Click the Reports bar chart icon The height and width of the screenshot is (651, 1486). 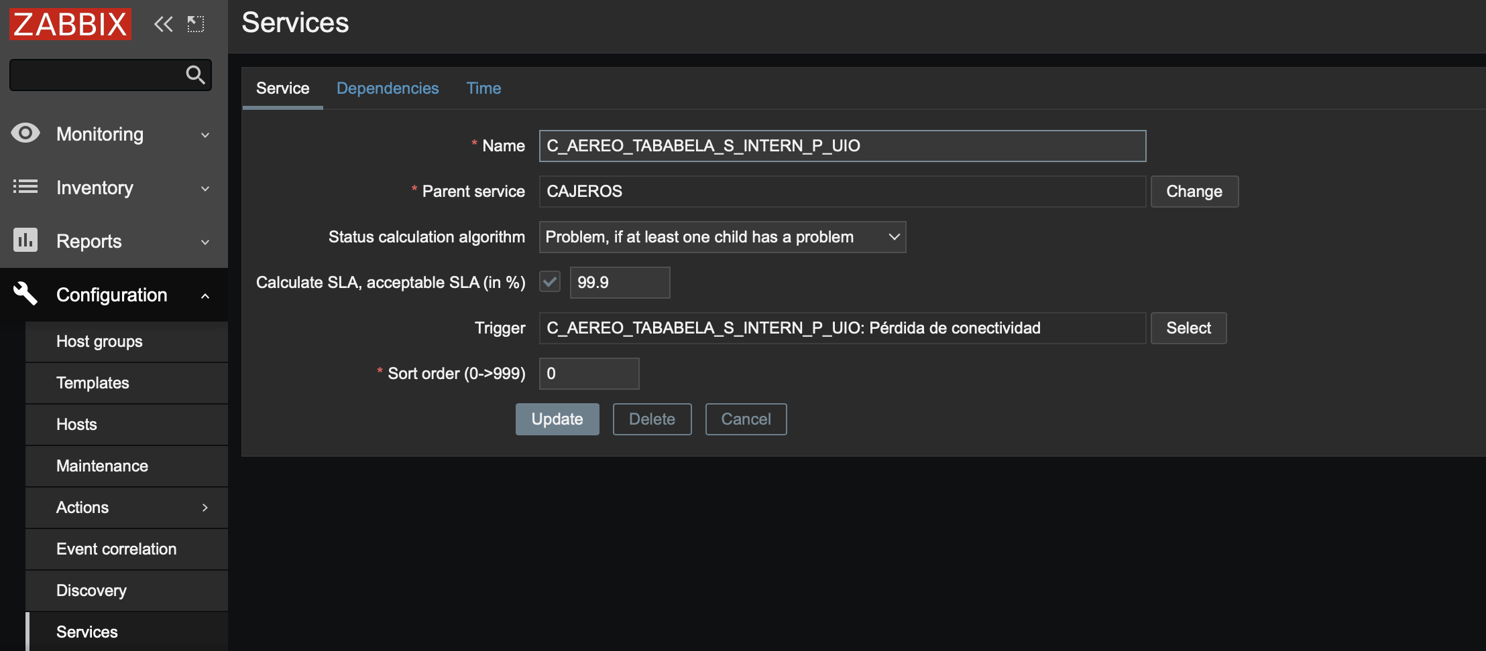[x=25, y=240]
